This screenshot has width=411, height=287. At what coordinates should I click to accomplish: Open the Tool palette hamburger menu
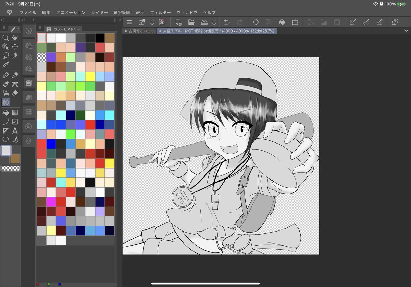(4, 28)
